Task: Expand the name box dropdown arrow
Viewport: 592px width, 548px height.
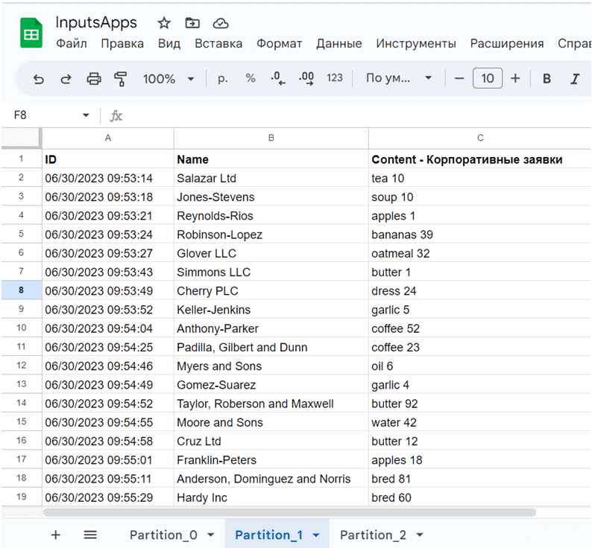Action: click(x=86, y=115)
